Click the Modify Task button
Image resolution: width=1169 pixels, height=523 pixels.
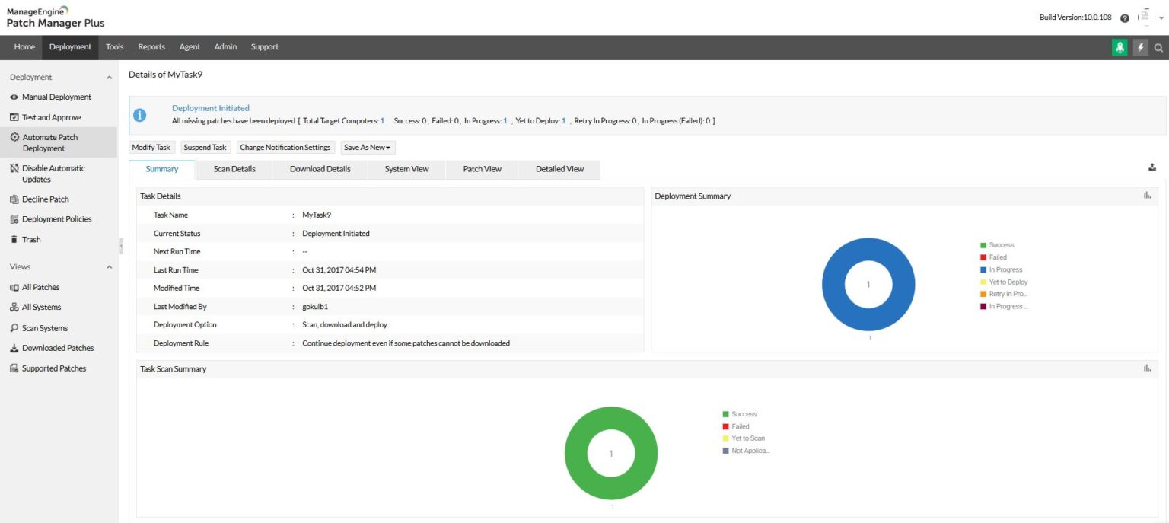(151, 147)
